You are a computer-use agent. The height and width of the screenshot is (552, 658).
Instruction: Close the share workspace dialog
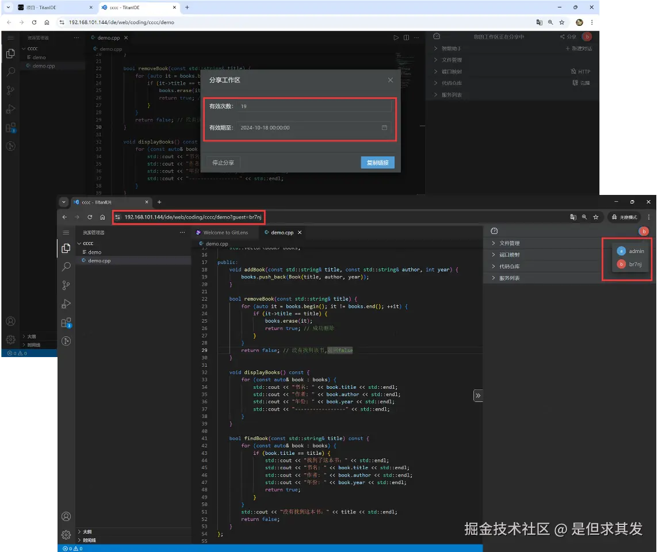coord(391,80)
